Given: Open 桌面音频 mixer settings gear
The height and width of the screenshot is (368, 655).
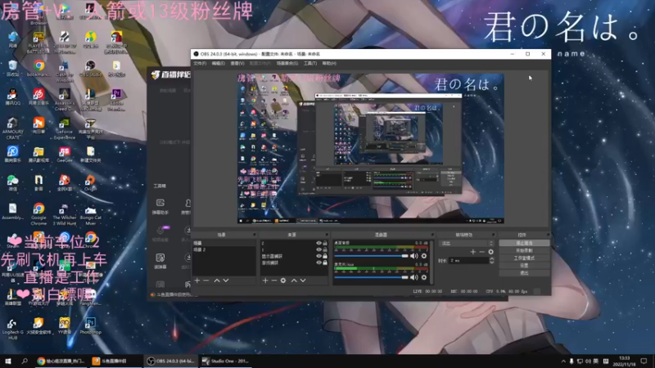Looking at the screenshot, I should pos(424,256).
